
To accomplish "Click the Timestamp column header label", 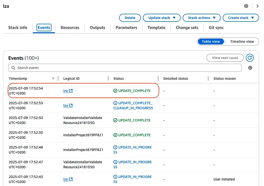I will (18, 78).
